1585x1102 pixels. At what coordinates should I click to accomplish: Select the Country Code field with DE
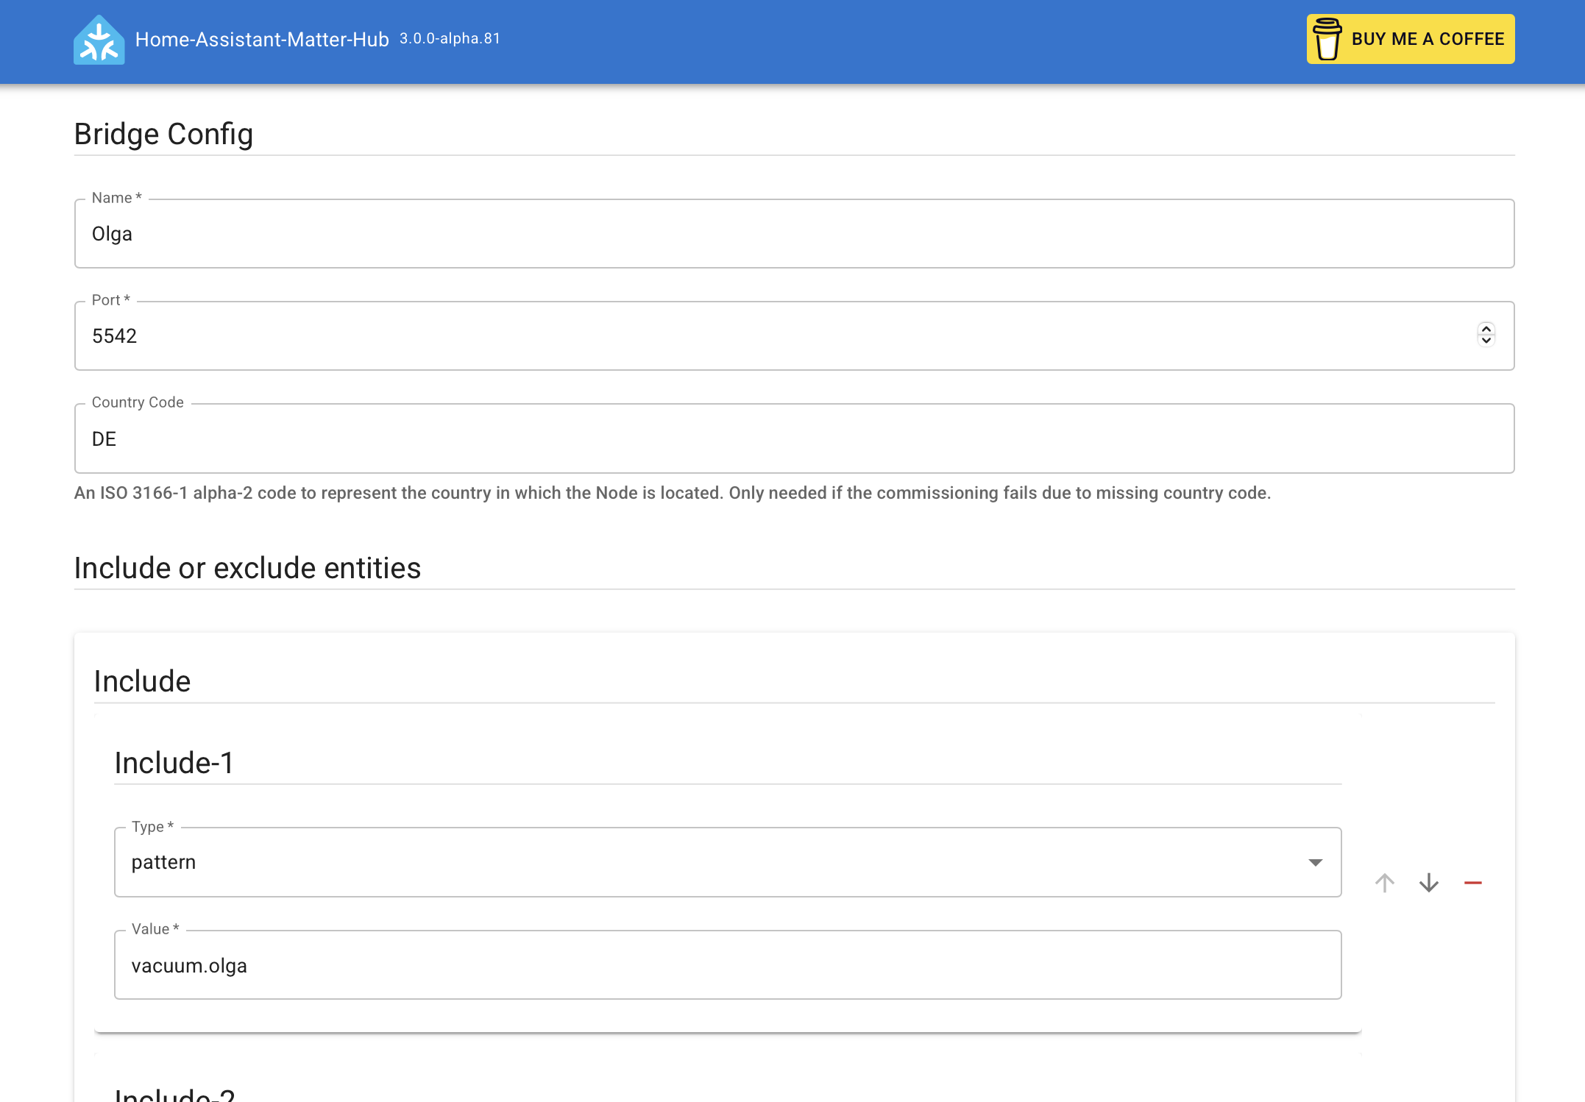793,439
